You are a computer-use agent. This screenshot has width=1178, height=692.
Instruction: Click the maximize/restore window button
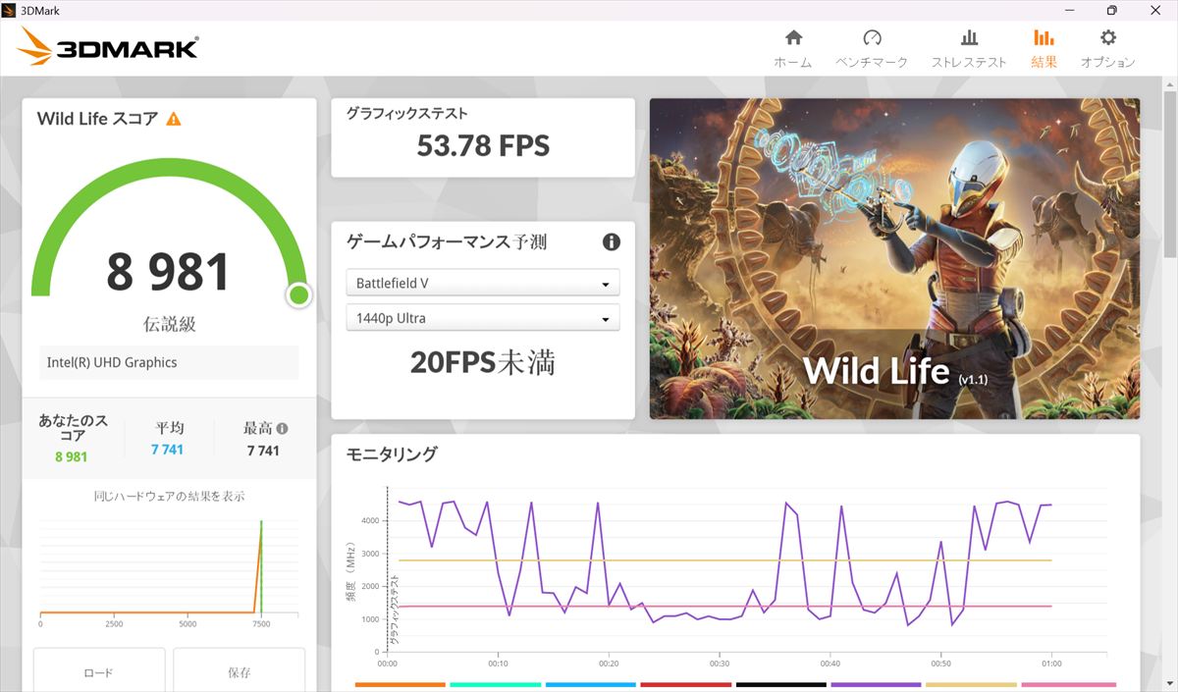1112,10
